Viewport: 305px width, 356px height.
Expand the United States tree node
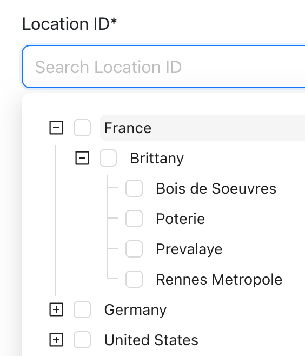pyautogui.click(x=56, y=340)
